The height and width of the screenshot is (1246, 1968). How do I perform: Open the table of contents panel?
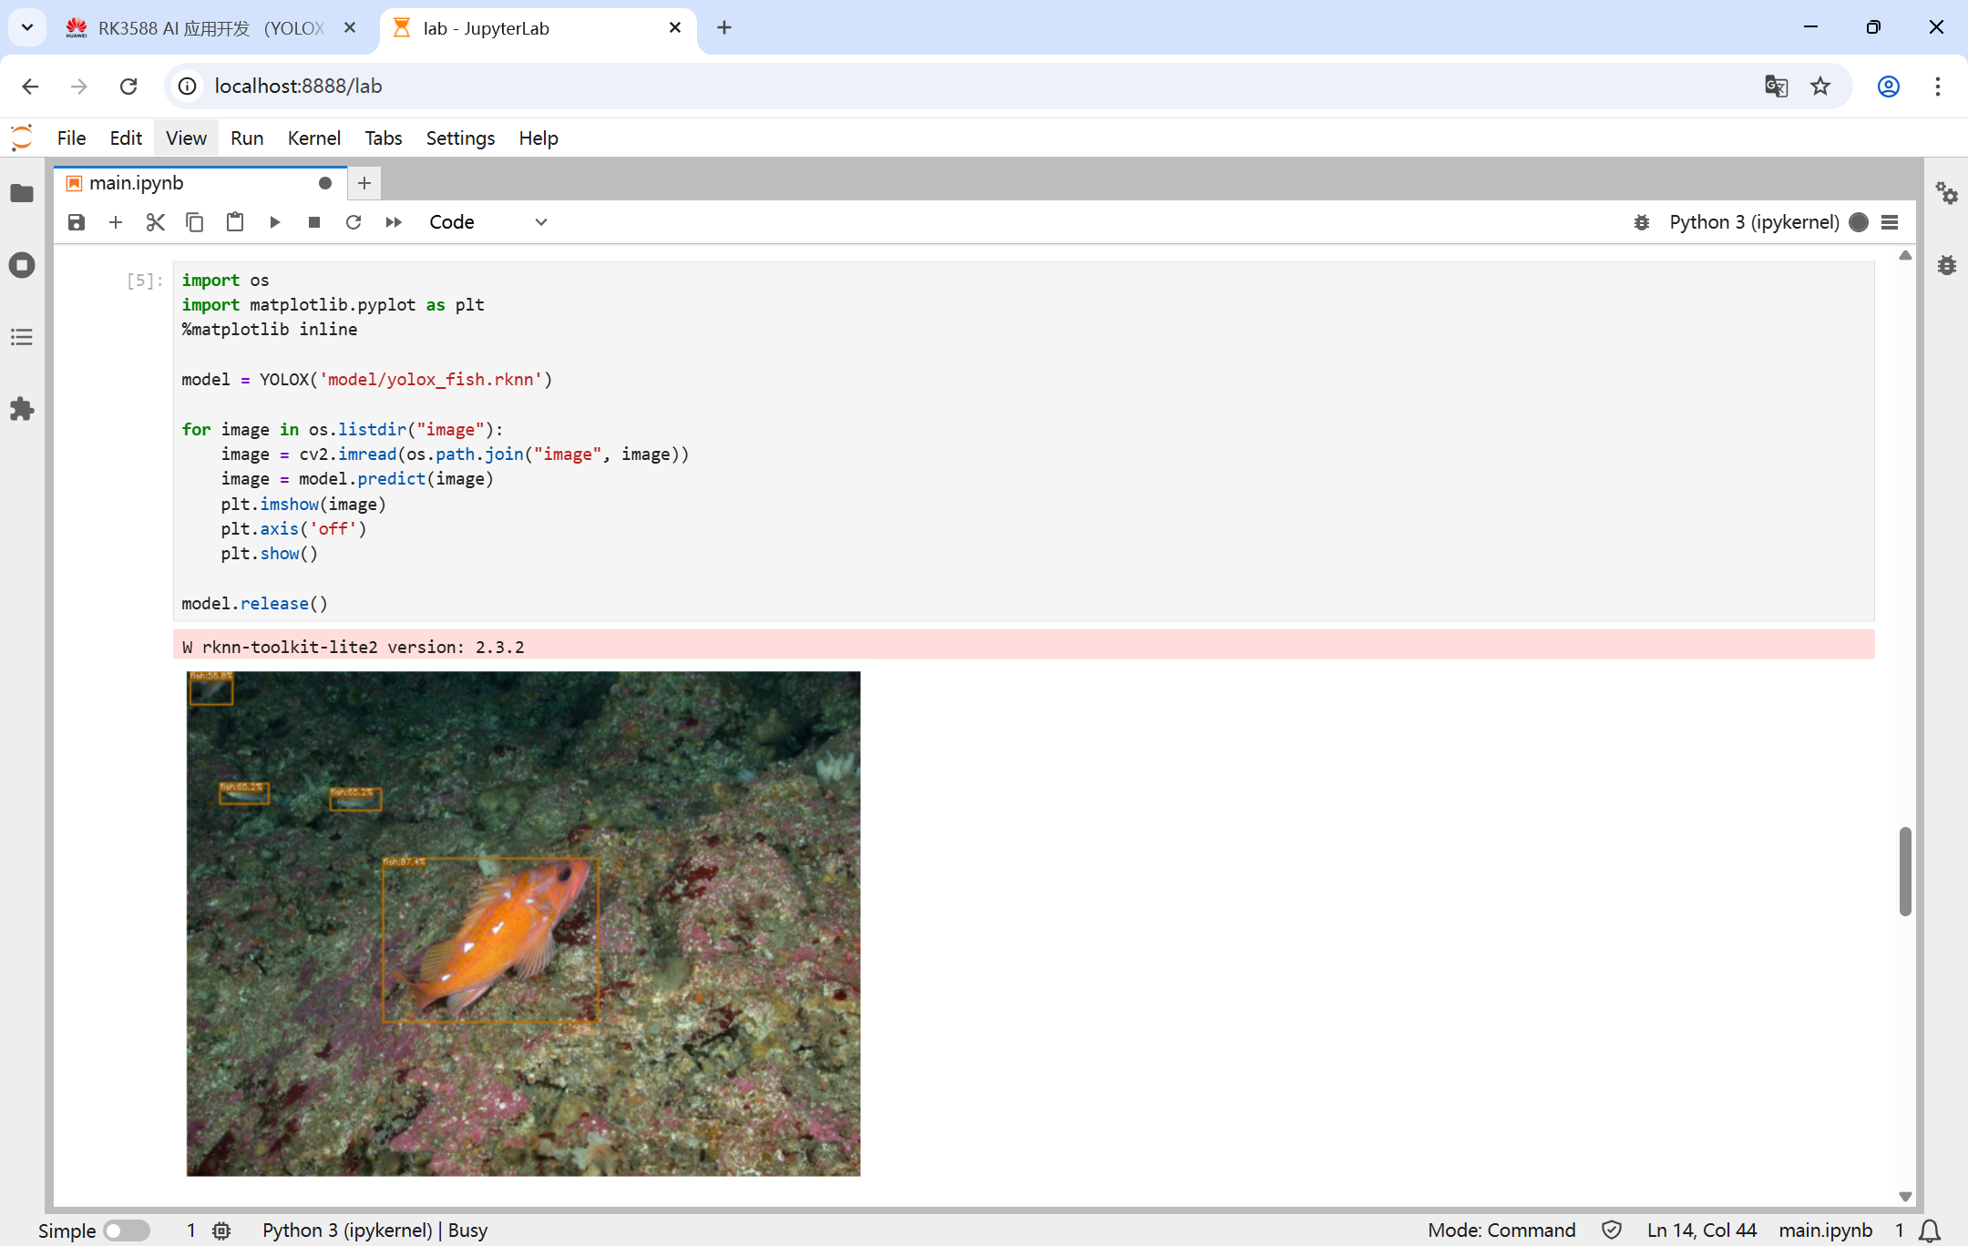click(x=22, y=337)
